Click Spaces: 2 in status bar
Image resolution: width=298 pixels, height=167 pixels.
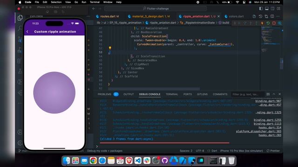tap(186, 151)
